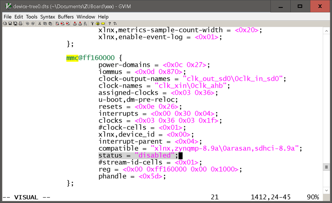
Task: Click the "#clock-cells" property
Action: [122, 127]
